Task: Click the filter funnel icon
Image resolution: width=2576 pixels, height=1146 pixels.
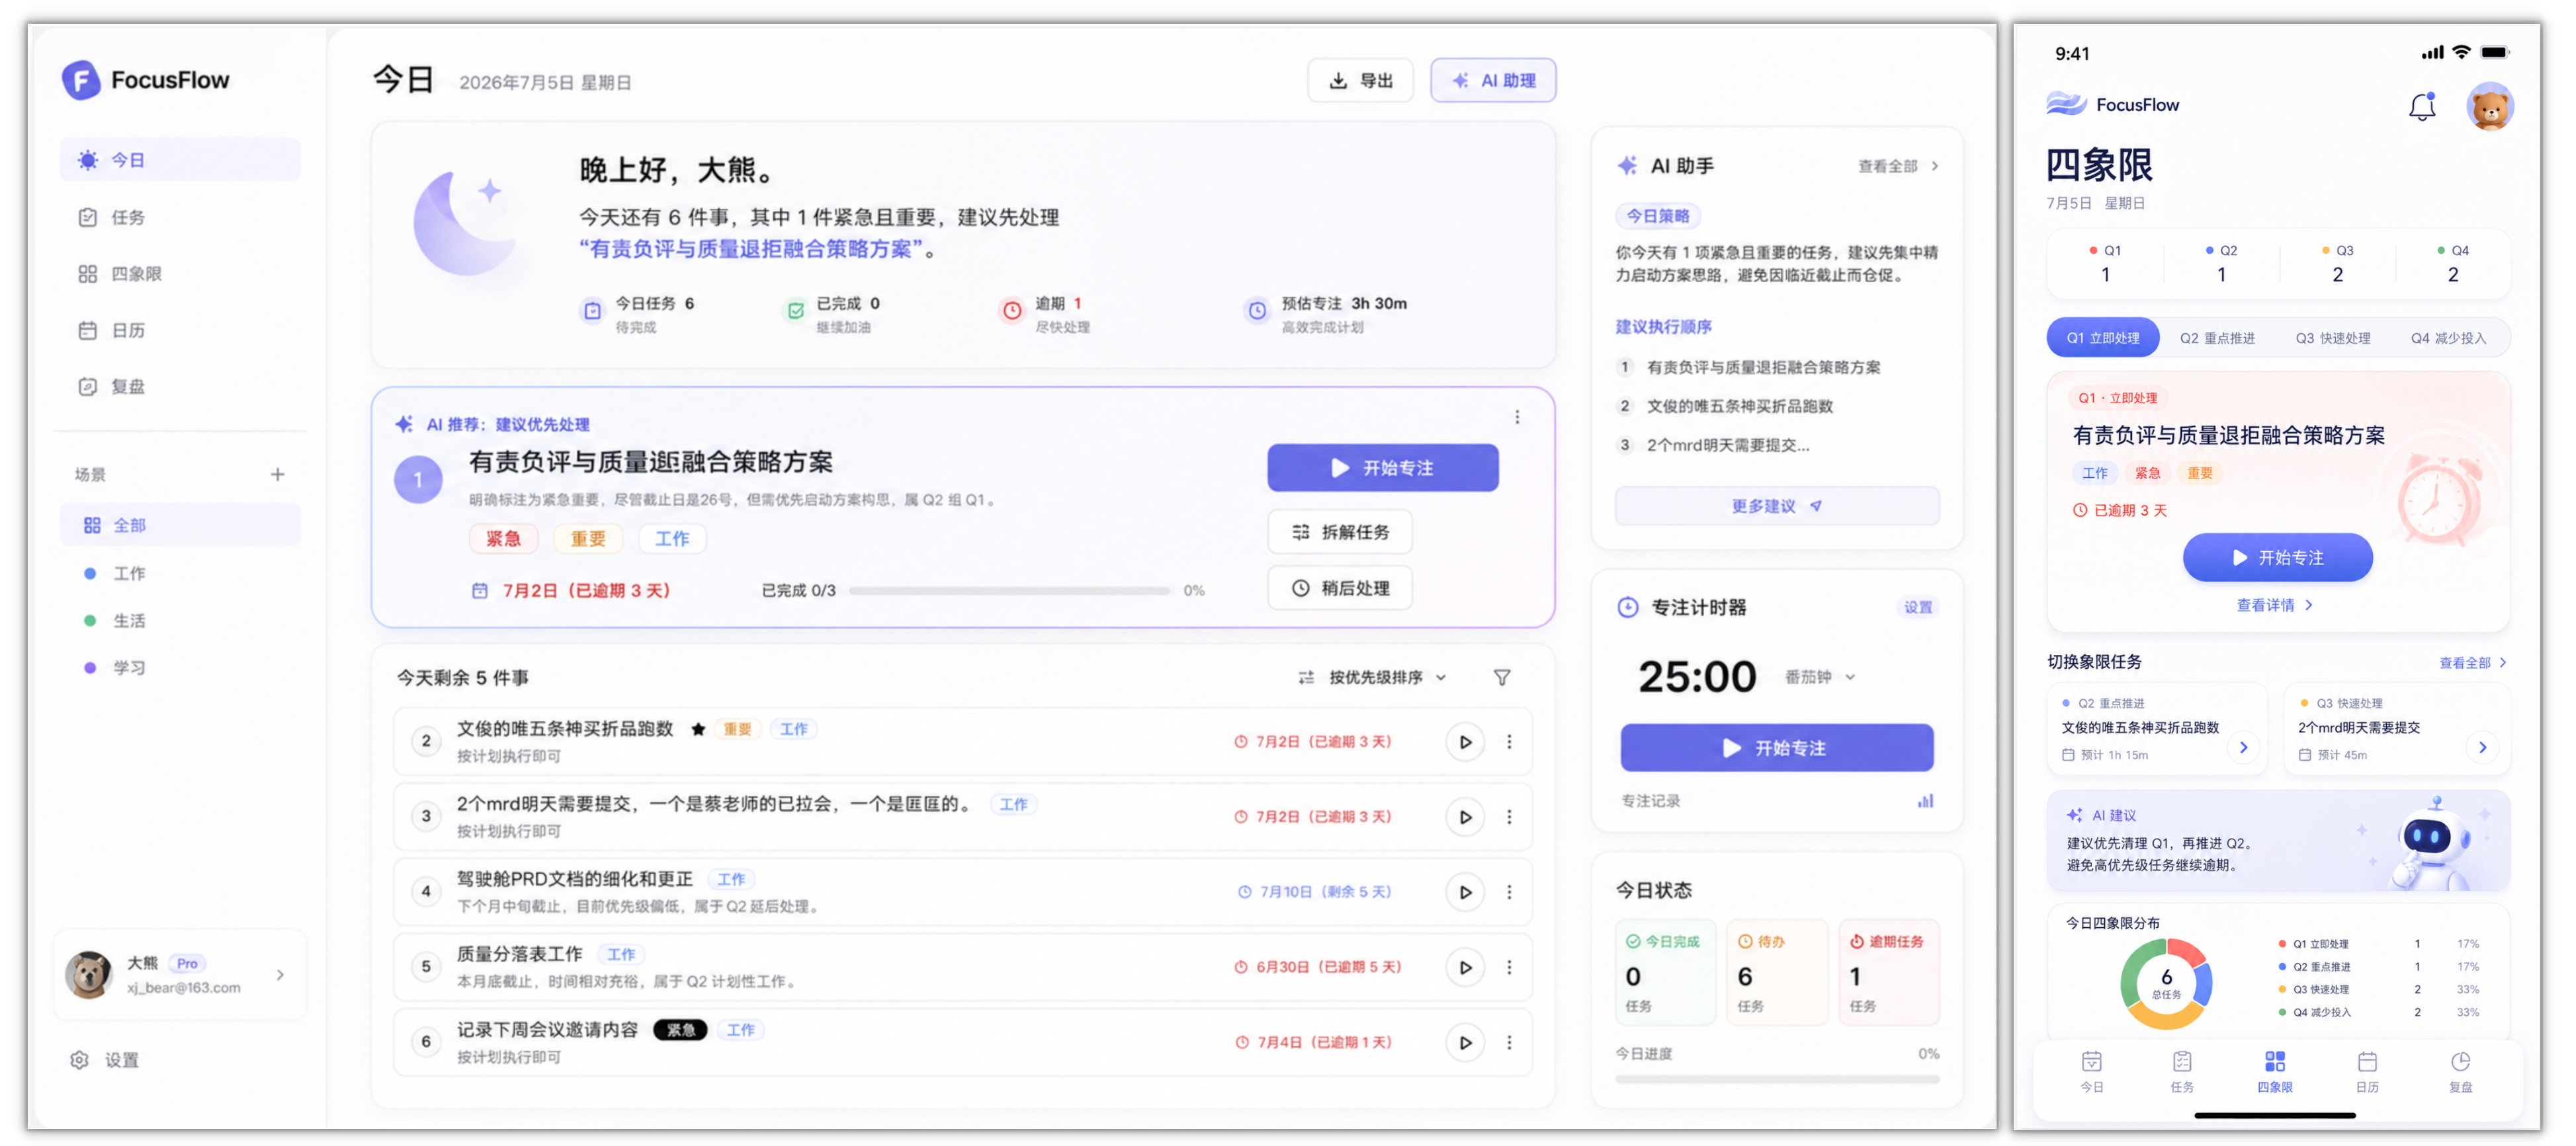Action: 1502,677
